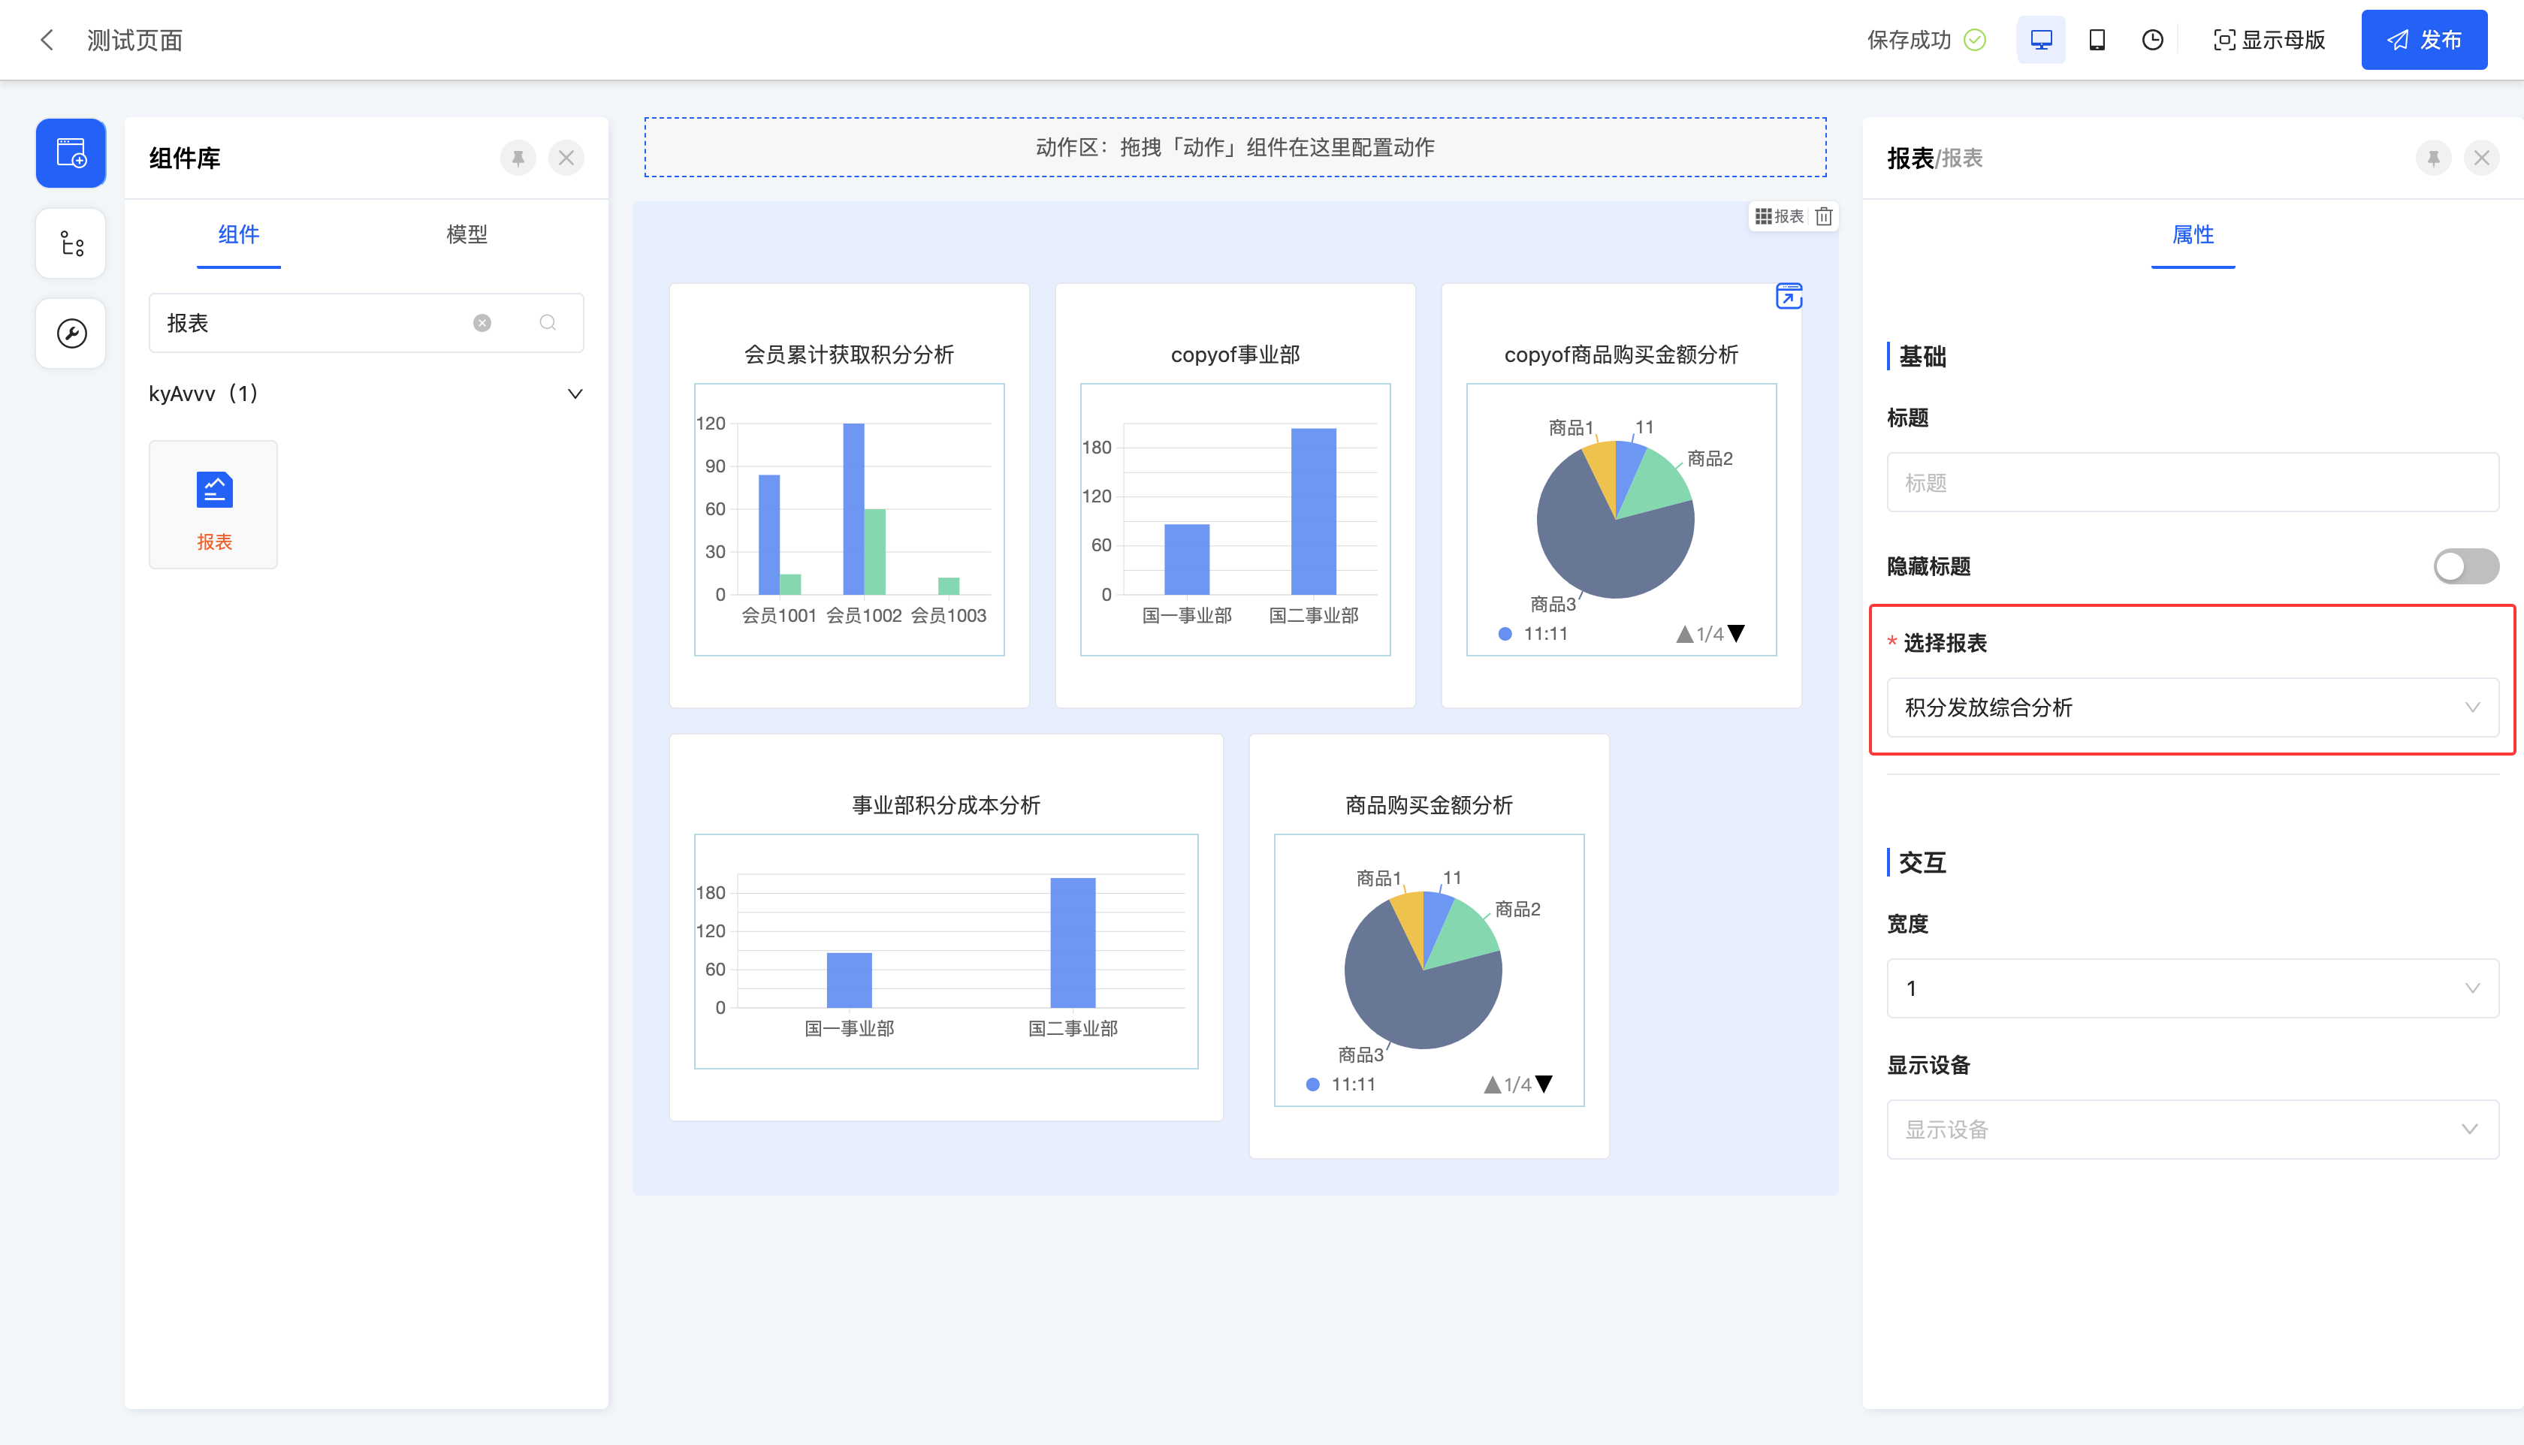Switch to desktop preview mode icon

click(x=2041, y=40)
